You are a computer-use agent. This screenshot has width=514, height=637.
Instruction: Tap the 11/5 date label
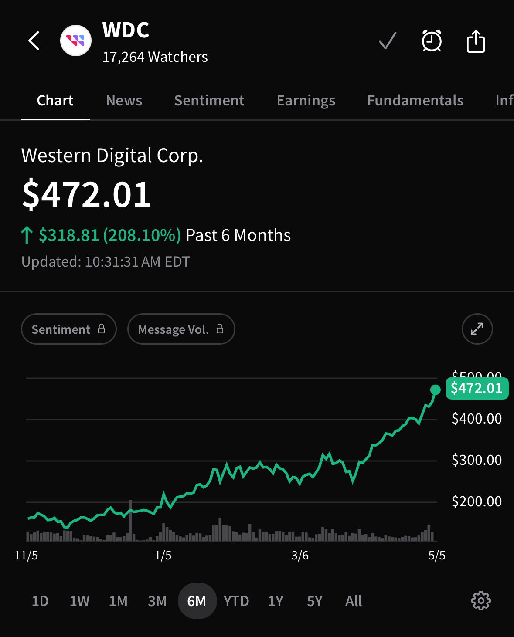point(26,556)
